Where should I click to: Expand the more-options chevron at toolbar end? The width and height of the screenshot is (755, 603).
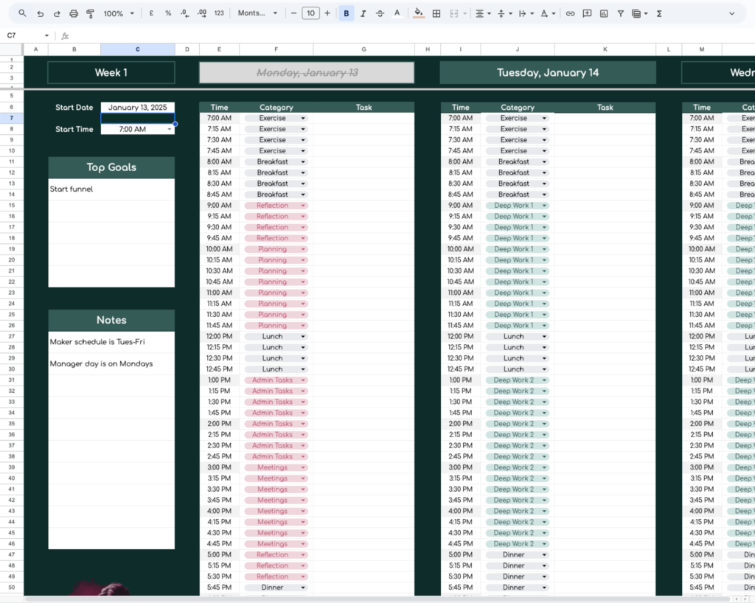tap(731, 13)
